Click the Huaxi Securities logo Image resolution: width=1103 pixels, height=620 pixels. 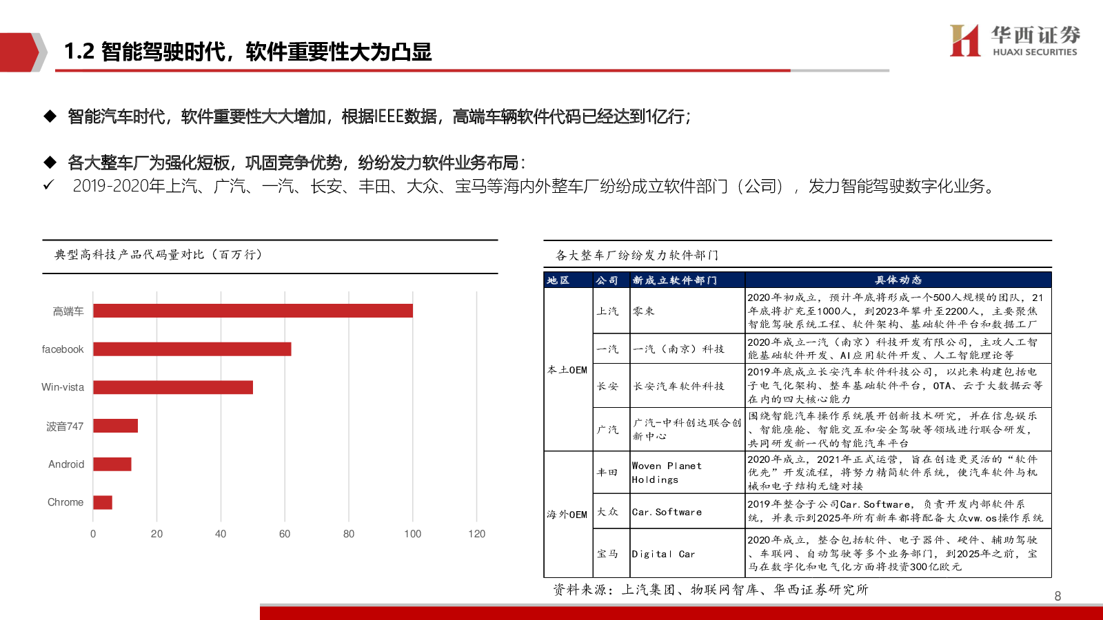[1015, 41]
